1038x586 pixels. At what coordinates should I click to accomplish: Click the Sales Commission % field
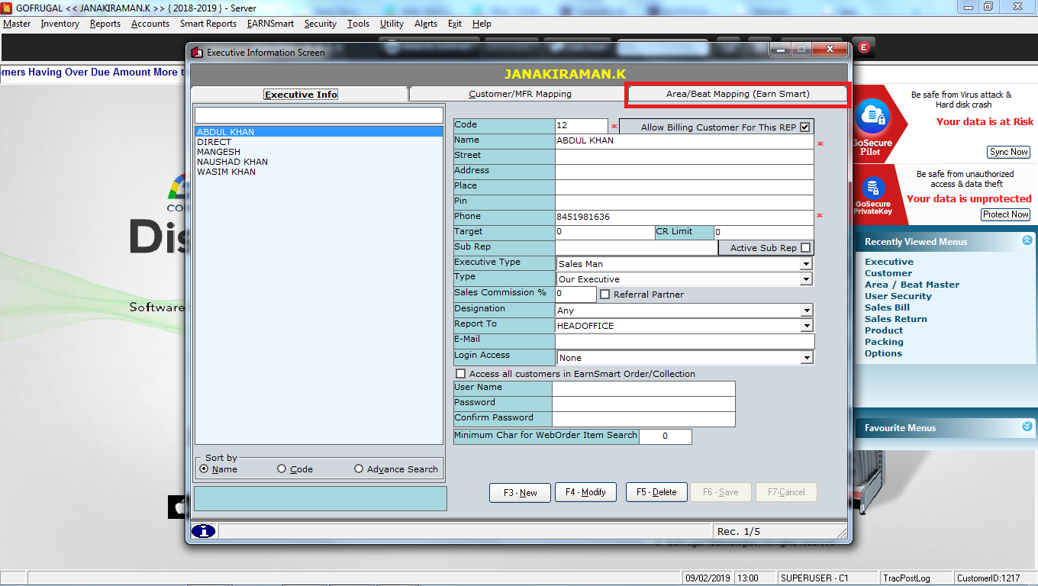tap(575, 294)
